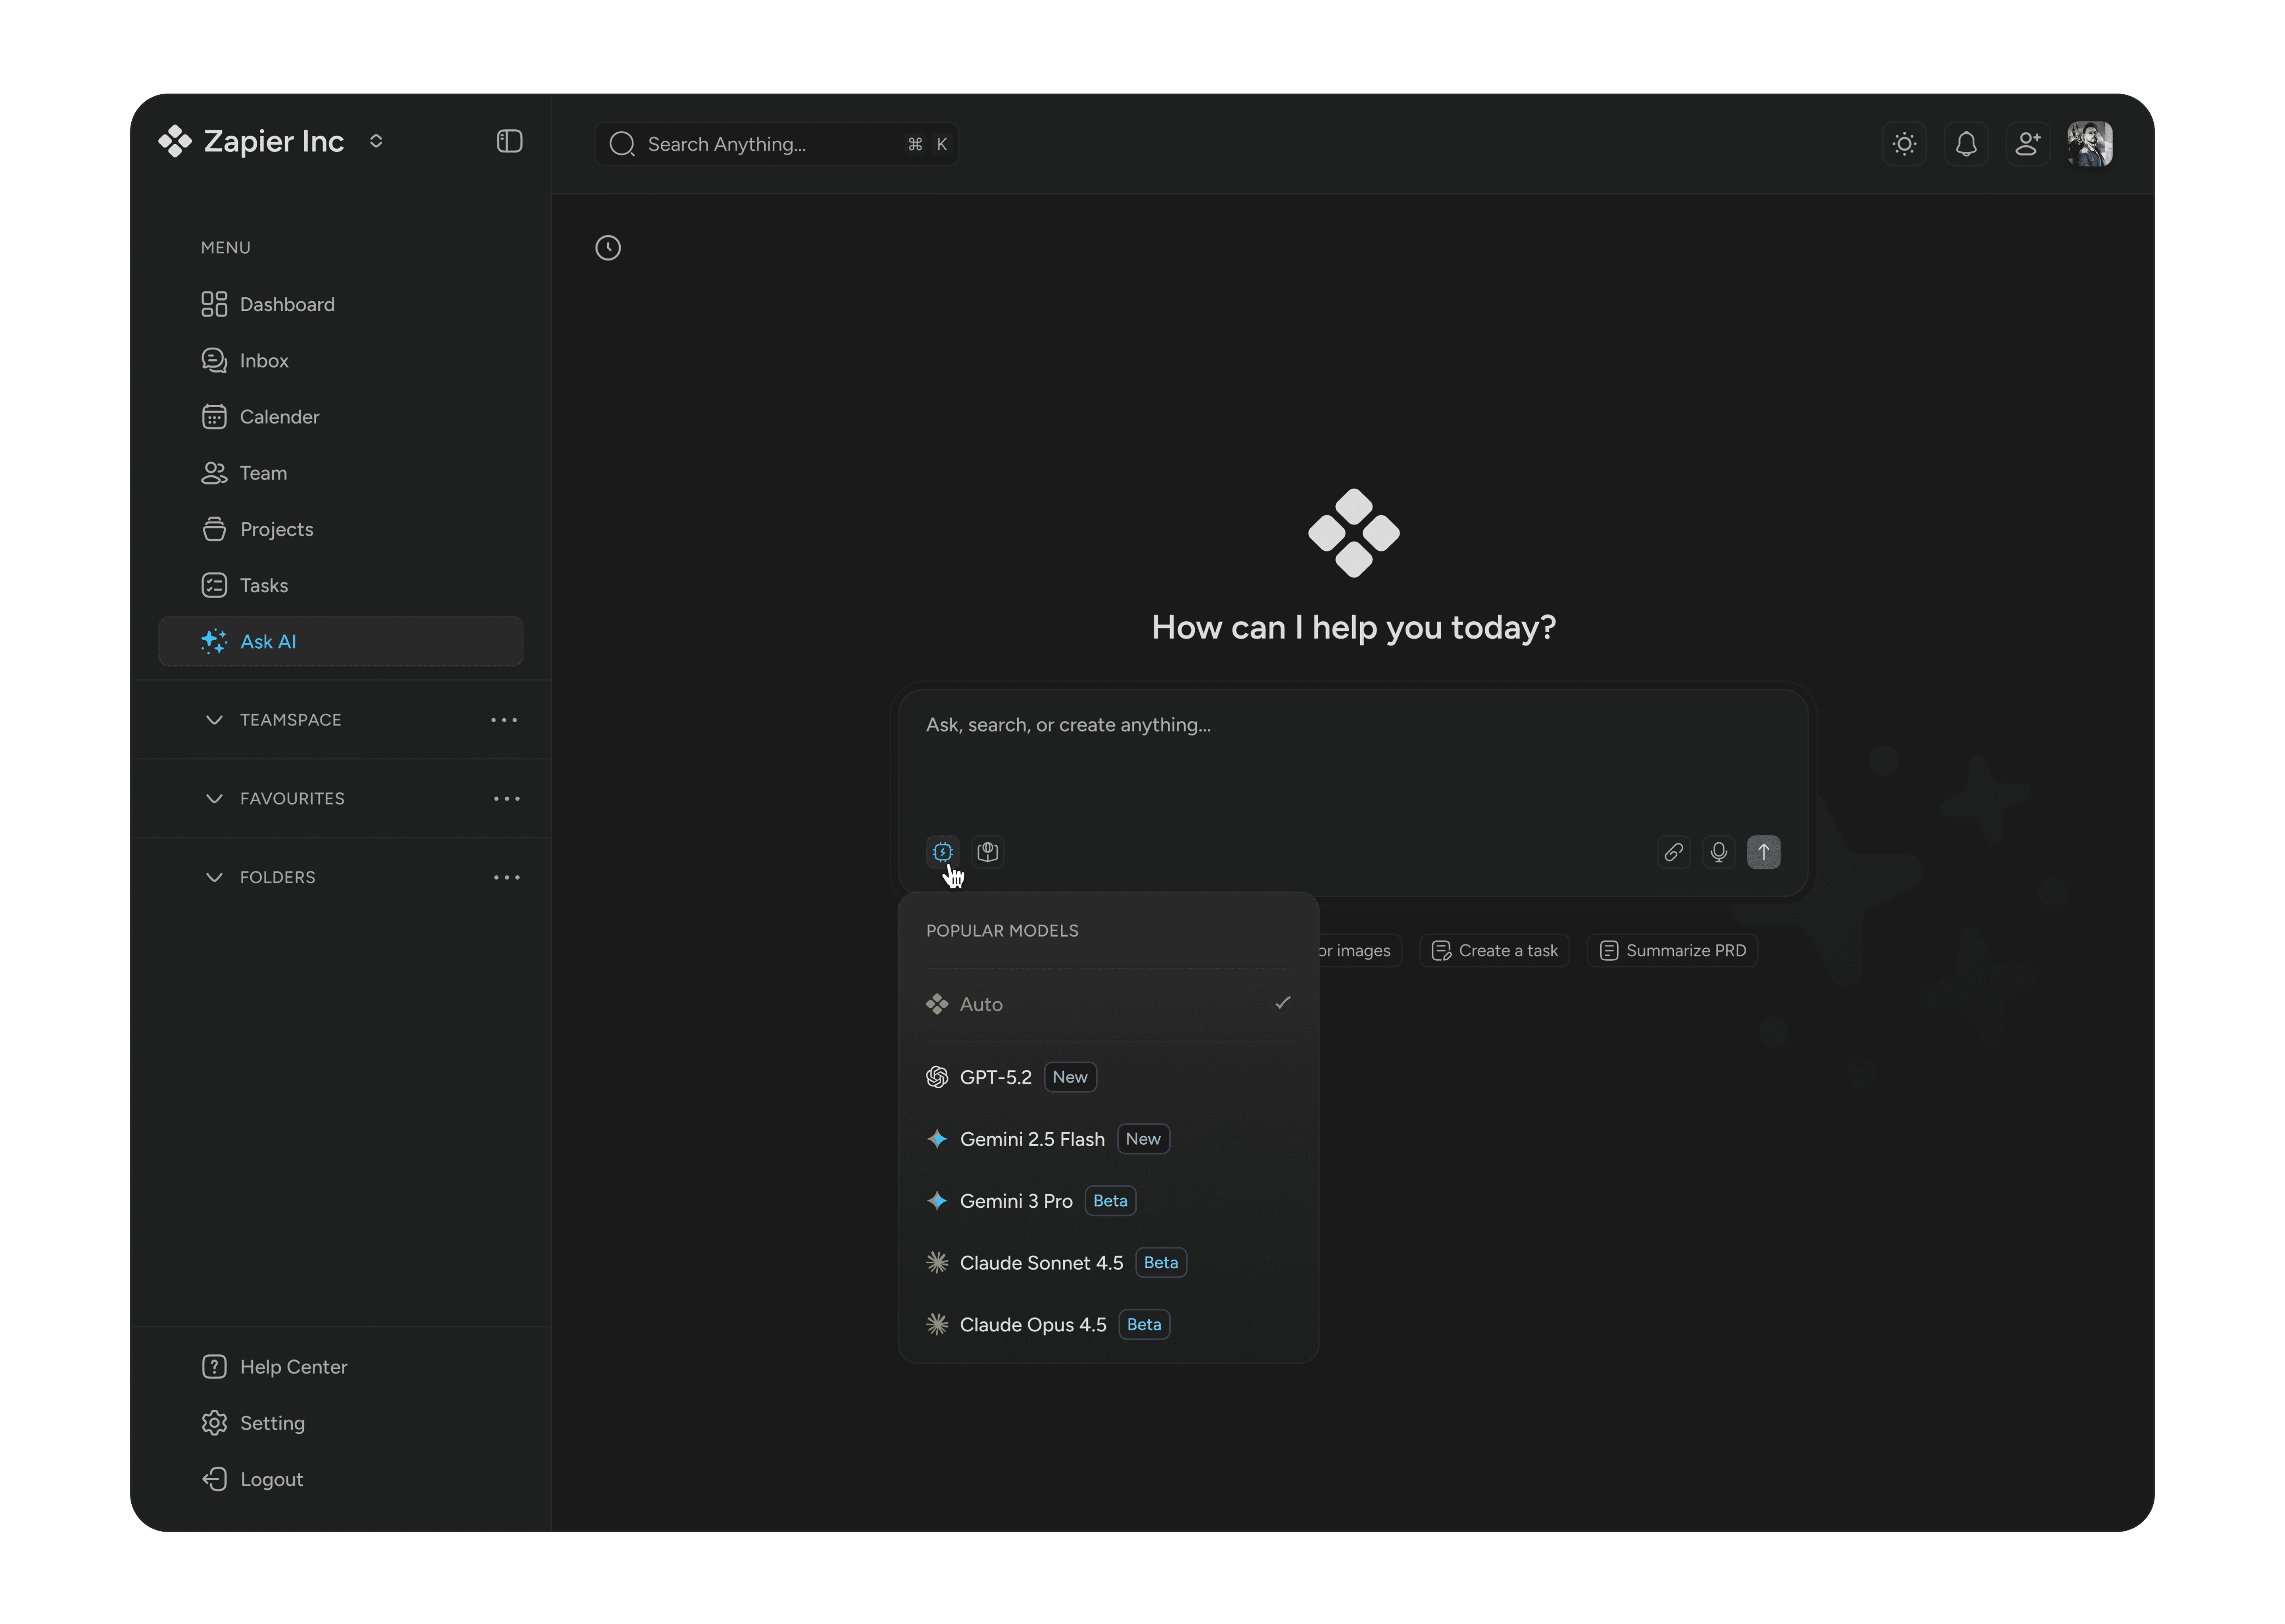Expand the TEAMSPACE section
Screen dimensions: 2285x1624
pyautogui.click(x=214, y=720)
